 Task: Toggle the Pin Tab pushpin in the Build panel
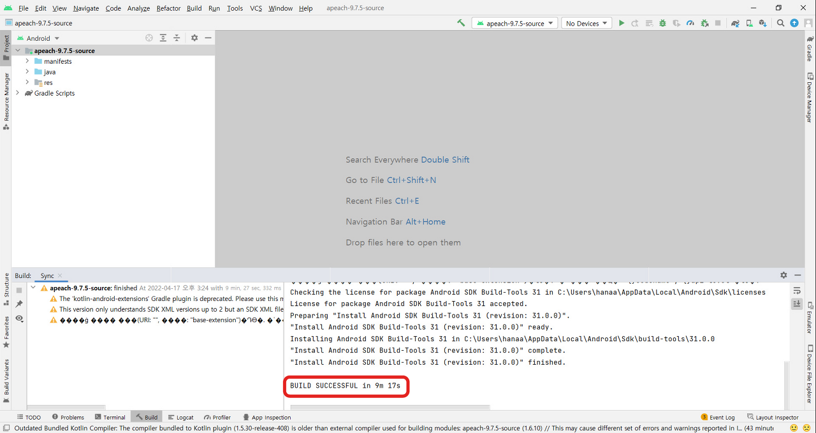tap(19, 304)
